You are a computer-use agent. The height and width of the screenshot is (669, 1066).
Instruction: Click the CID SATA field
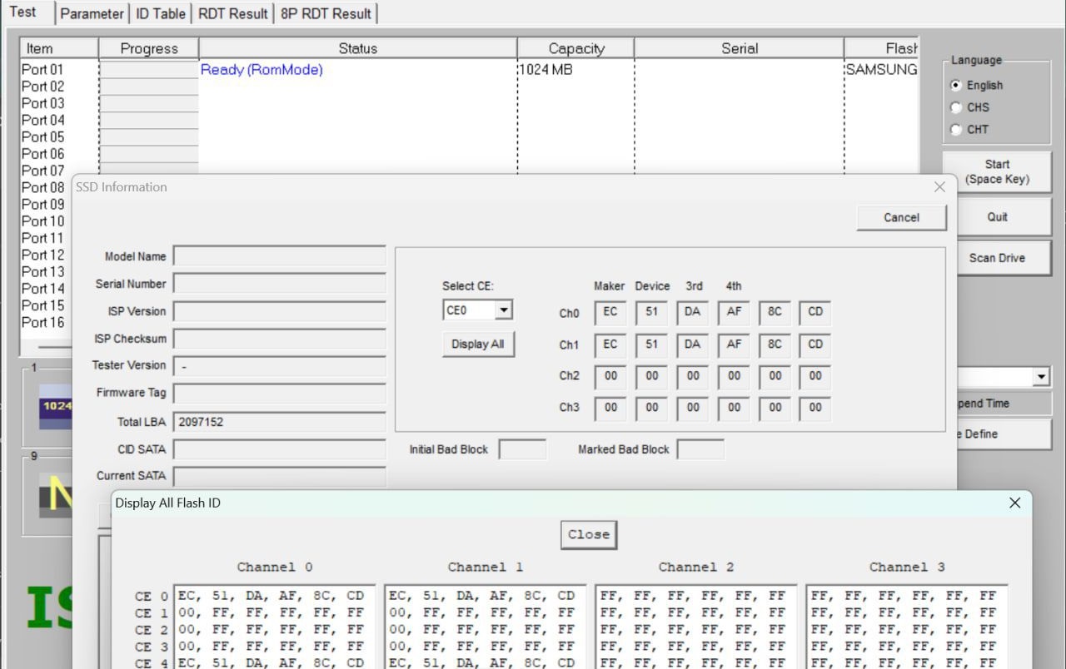point(279,449)
